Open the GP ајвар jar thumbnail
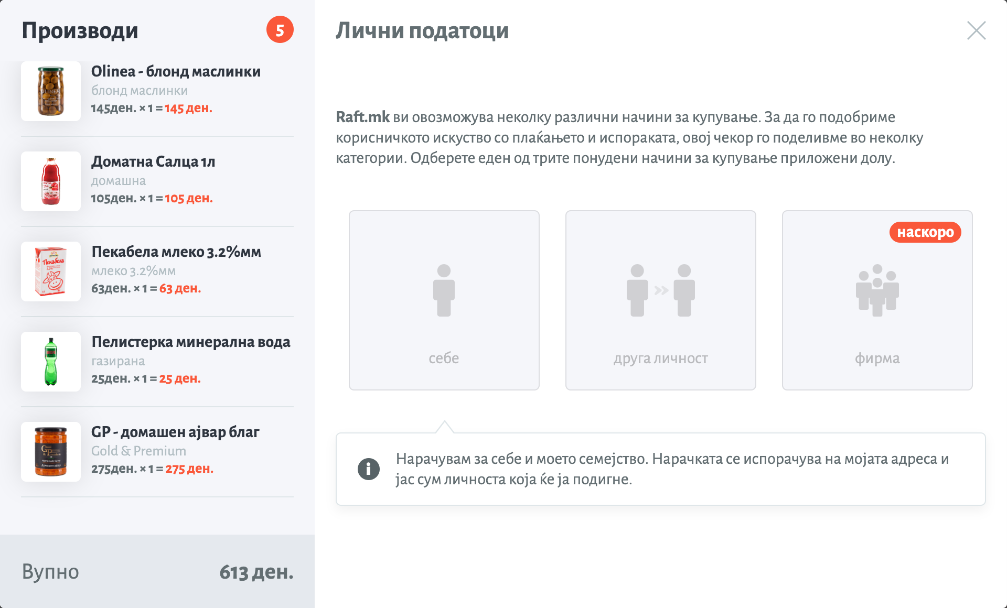The width and height of the screenshot is (1007, 608). point(51,452)
